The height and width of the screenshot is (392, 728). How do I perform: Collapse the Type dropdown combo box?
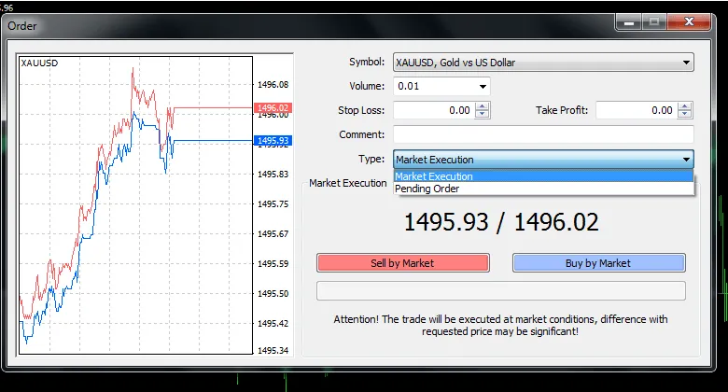point(543,160)
